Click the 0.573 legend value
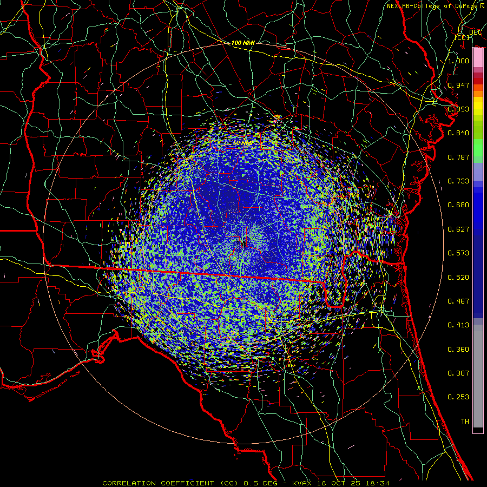The width and height of the screenshot is (487, 487). (458, 253)
